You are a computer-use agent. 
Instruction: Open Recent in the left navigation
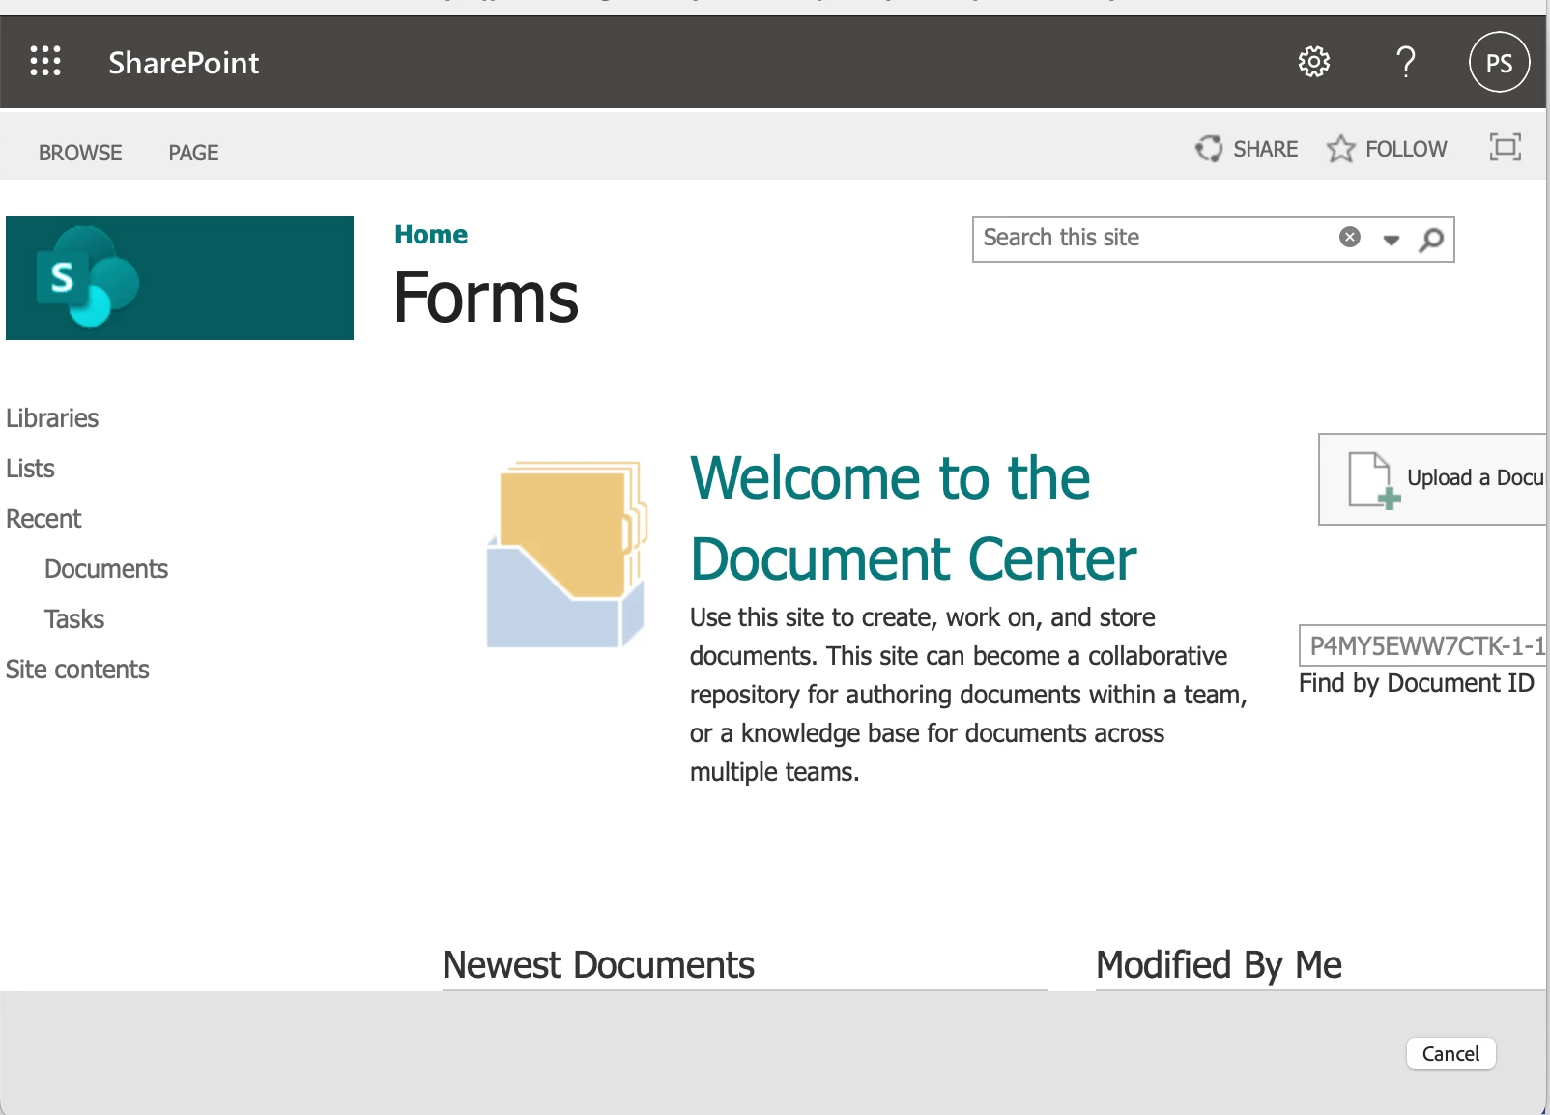pos(43,519)
